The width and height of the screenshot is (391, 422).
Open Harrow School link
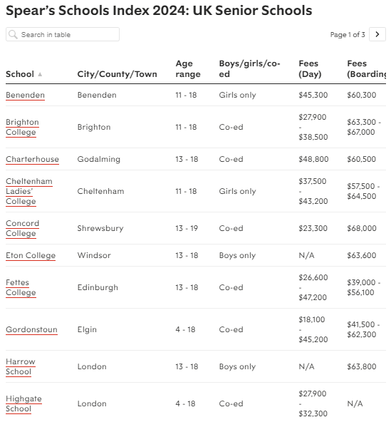pos(21,366)
